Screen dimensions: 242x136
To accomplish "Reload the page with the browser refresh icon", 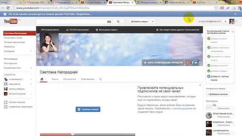I will (8, 8).
